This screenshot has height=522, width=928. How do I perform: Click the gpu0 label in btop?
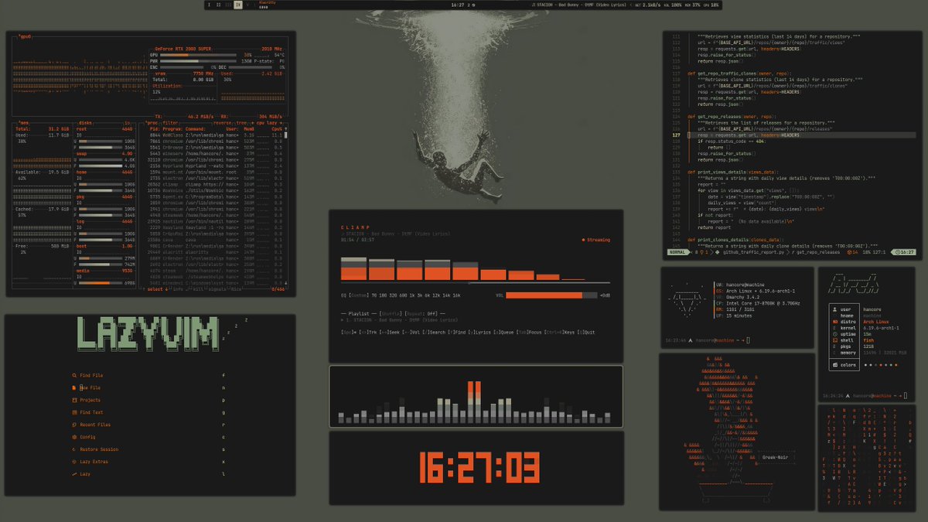[x=26, y=36]
